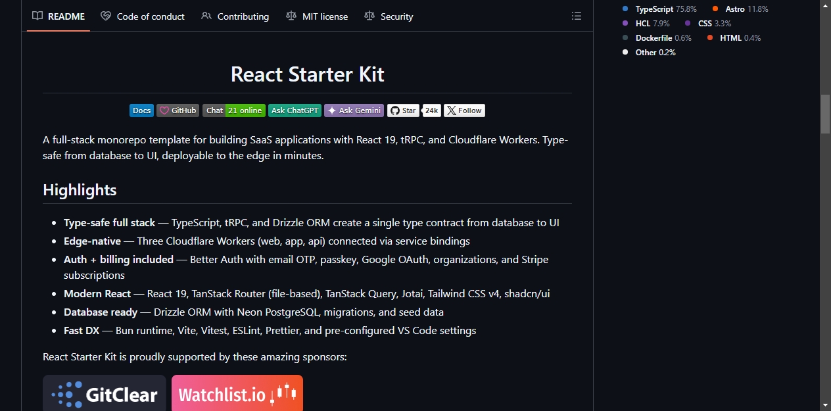Screen dimensions: 831x411
Task: Switch to Code of conduct tab
Action: [x=143, y=16]
